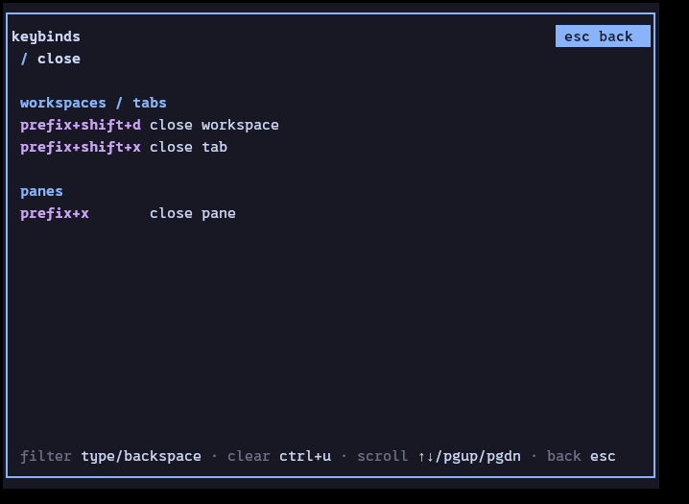Select the 'panes' section heading
The height and width of the screenshot is (504, 689).
click(42, 191)
